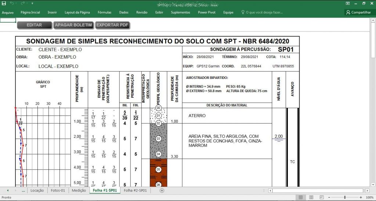The height and width of the screenshot is (201, 376).
Task: Click the Redo arrow icon
Action: (23, 3)
